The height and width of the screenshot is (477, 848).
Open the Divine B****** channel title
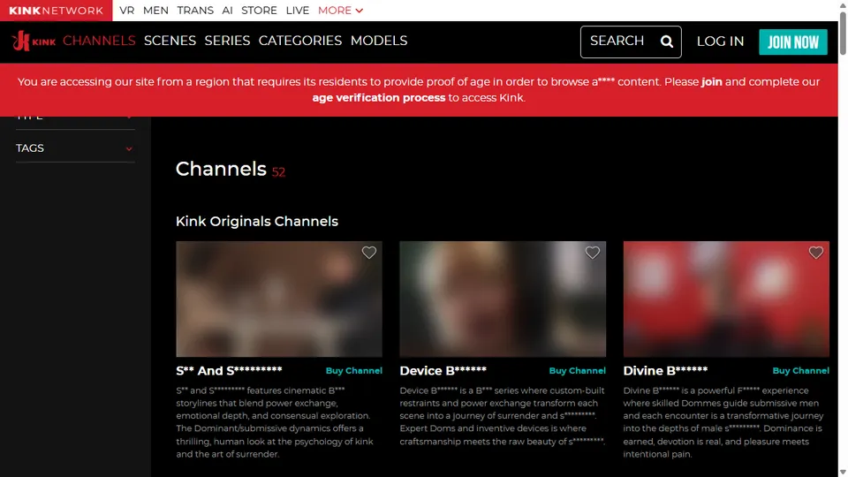coord(665,370)
